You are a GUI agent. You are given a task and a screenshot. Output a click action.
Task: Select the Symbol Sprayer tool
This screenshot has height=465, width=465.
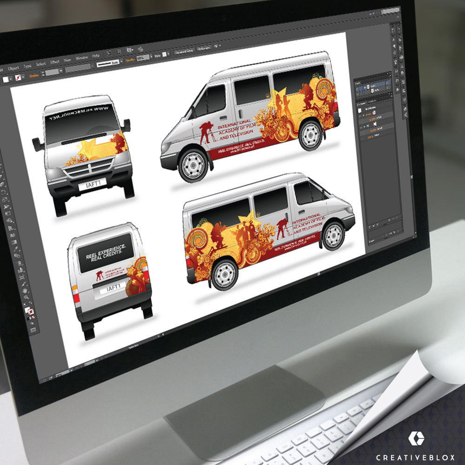click(19, 263)
